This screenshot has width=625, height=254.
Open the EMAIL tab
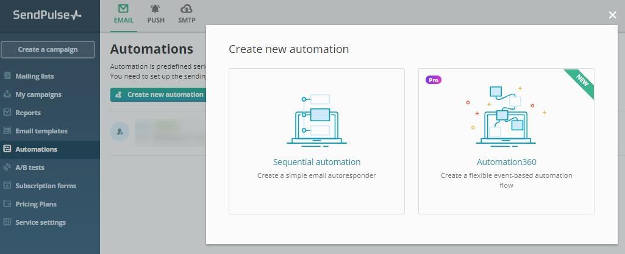coord(124,16)
